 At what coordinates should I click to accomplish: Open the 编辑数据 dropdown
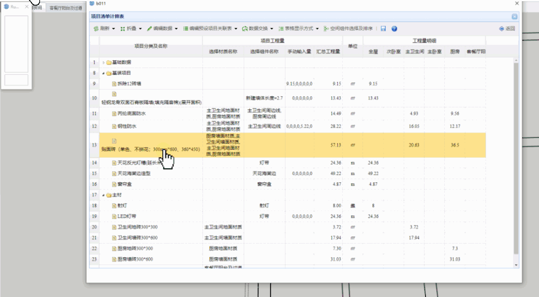pyautogui.click(x=162, y=29)
